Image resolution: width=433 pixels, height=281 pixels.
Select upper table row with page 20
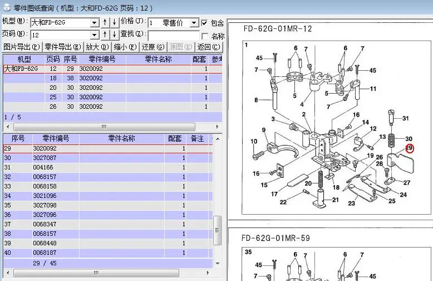112,88
